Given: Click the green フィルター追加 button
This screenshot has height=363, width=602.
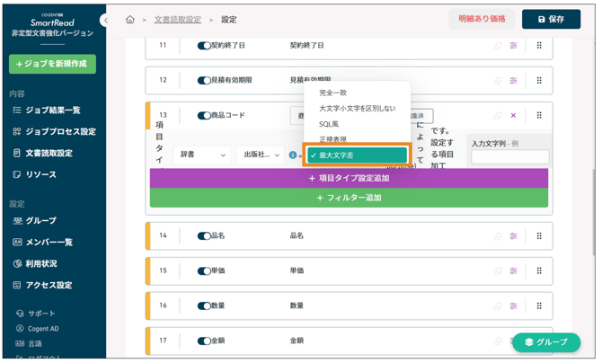Looking at the screenshot, I should 348,198.
